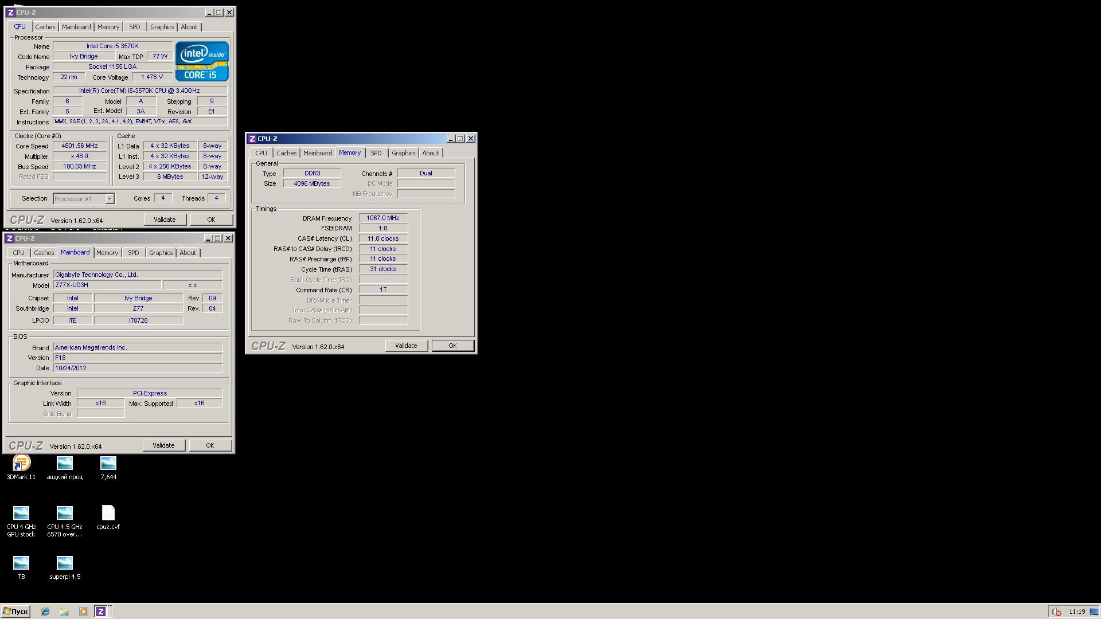Click the CPU-Z Z icon in CPU window title
1101x619 pixels.
tap(10, 13)
